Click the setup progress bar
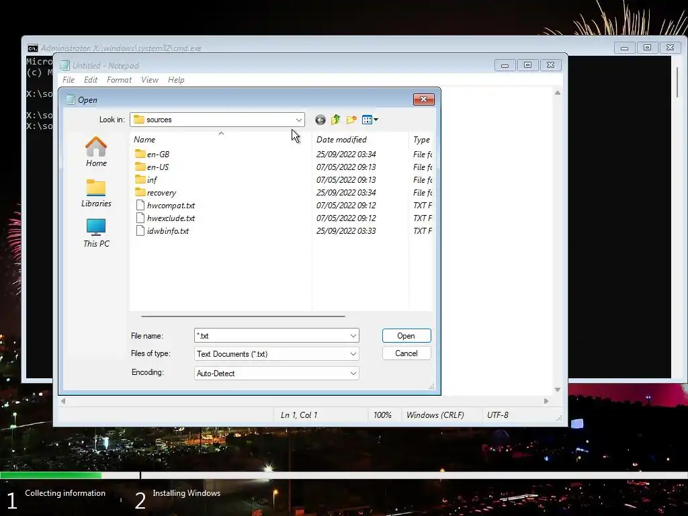Screen dimensions: 688x516 (x=344, y=475)
